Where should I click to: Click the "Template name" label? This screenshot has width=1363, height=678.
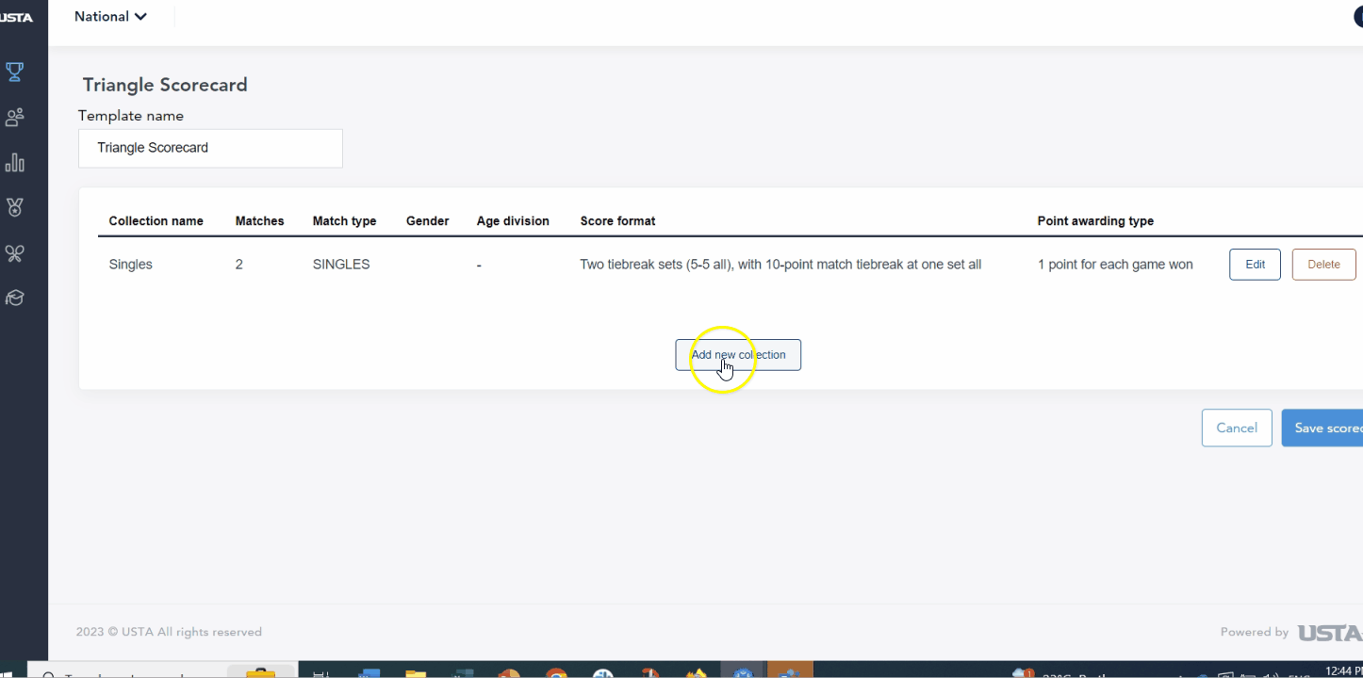click(x=131, y=116)
